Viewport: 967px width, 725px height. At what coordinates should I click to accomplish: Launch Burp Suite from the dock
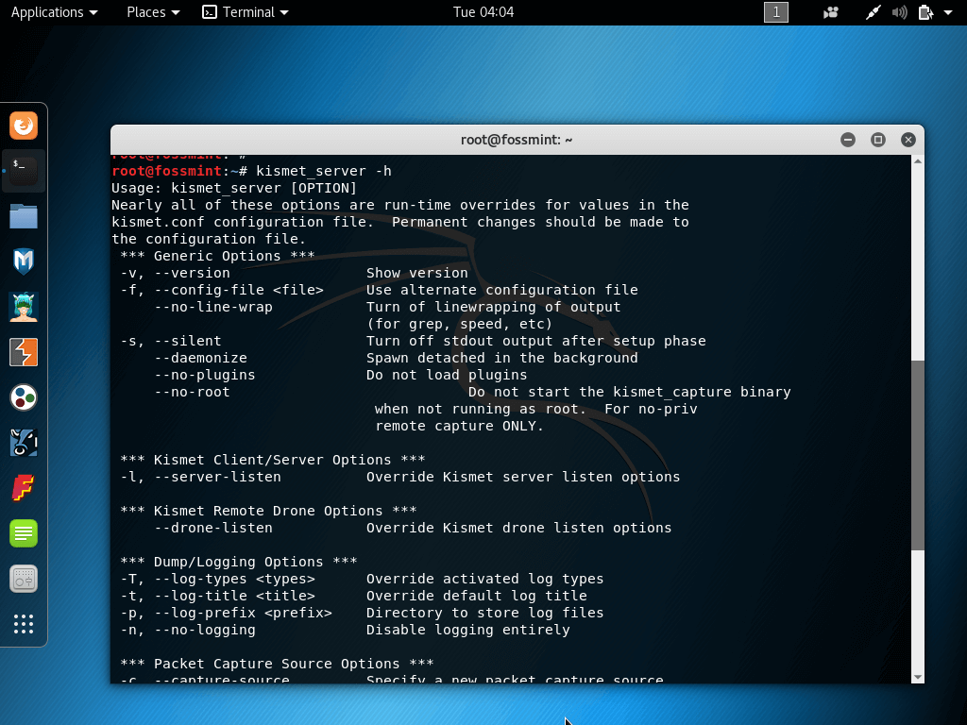coord(24,352)
